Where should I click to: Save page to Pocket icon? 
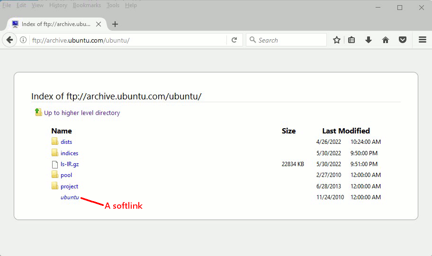tap(403, 40)
